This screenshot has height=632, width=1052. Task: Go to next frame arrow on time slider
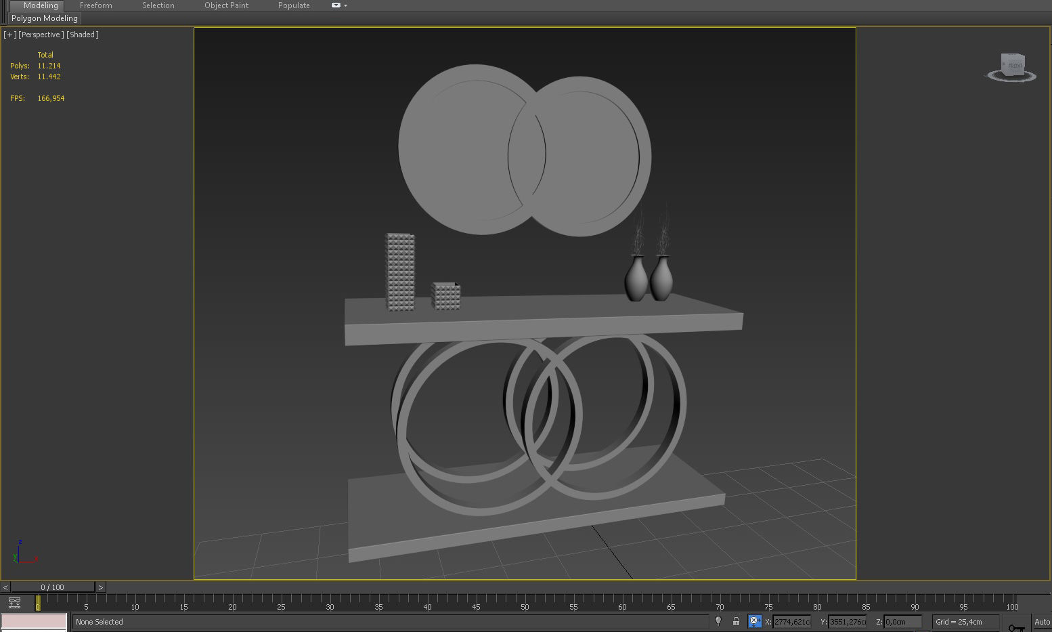click(x=101, y=587)
